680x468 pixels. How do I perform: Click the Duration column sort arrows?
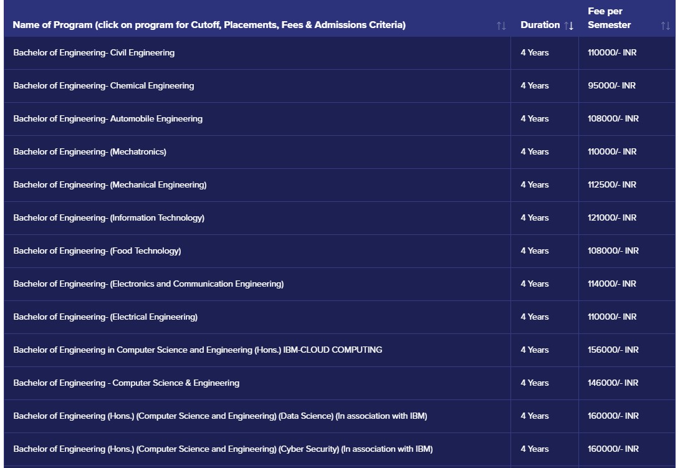(568, 26)
